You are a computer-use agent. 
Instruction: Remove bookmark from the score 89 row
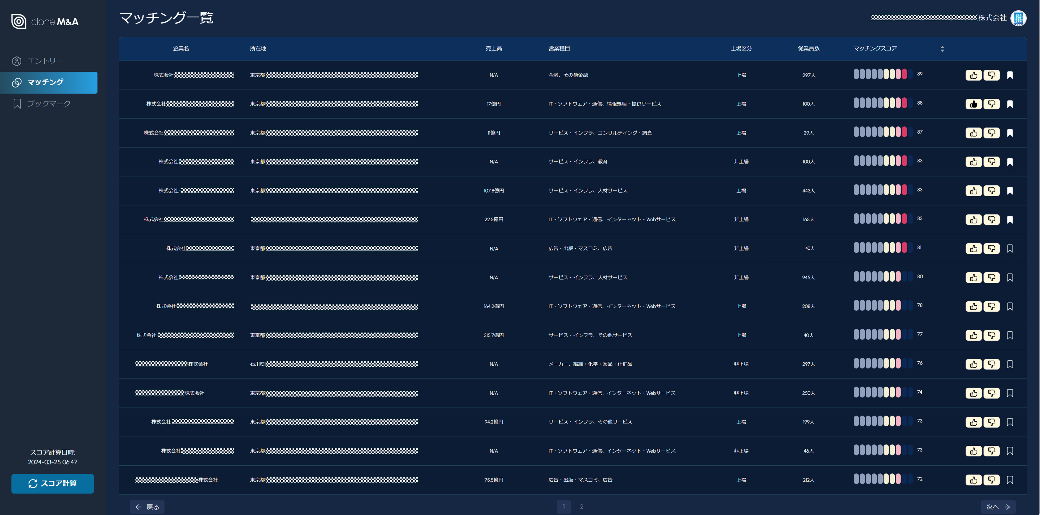[1010, 75]
